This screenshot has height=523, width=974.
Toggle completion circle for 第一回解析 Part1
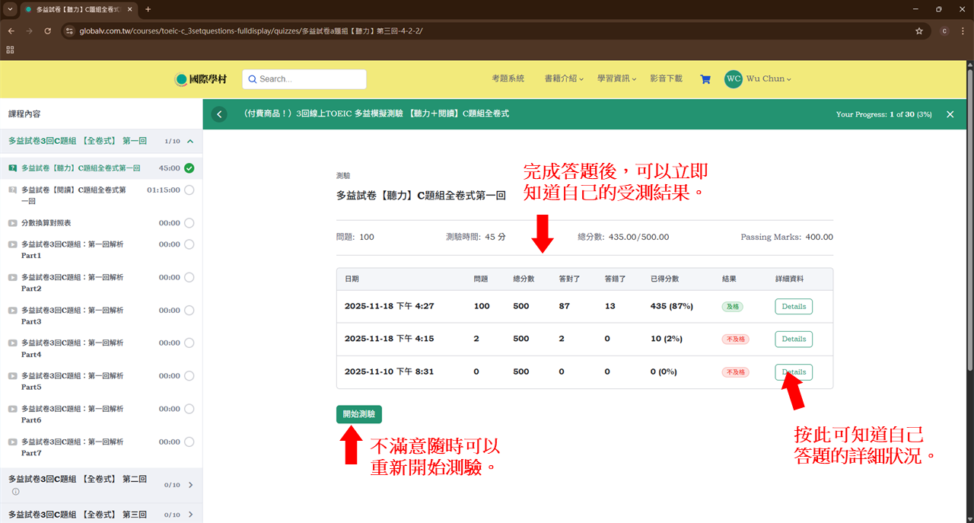[x=189, y=244]
